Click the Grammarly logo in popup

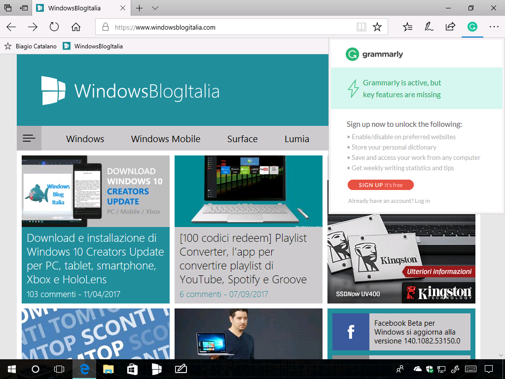click(374, 54)
